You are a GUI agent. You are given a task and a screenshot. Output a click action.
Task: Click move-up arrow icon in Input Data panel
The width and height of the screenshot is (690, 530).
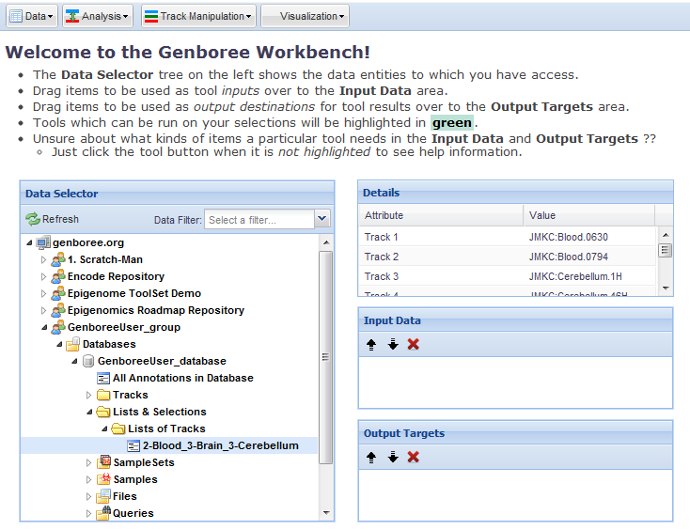[x=372, y=344]
